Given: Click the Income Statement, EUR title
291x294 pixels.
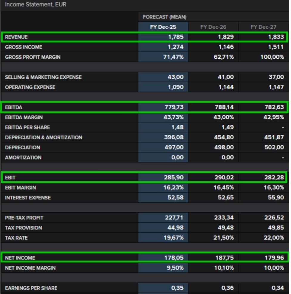Looking at the screenshot, I should tap(35, 4).
